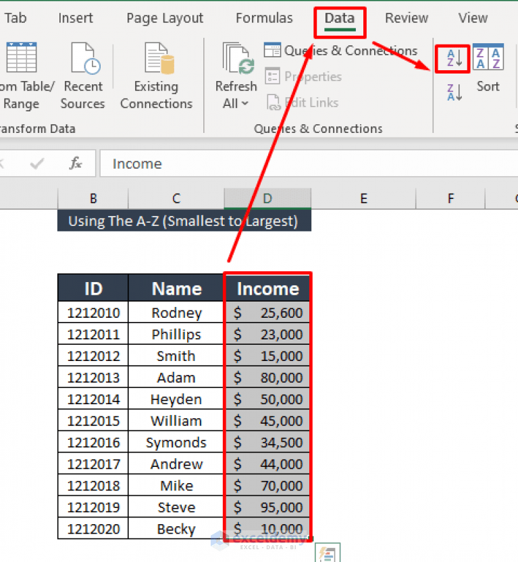The width and height of the screenshot is (518, 562).
Task: Open Queries & Connections pane
Action: click(340, 51)
